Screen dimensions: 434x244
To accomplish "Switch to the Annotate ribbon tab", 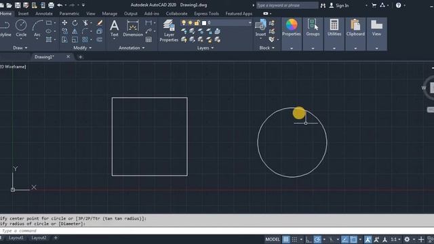I will (43, 14).
